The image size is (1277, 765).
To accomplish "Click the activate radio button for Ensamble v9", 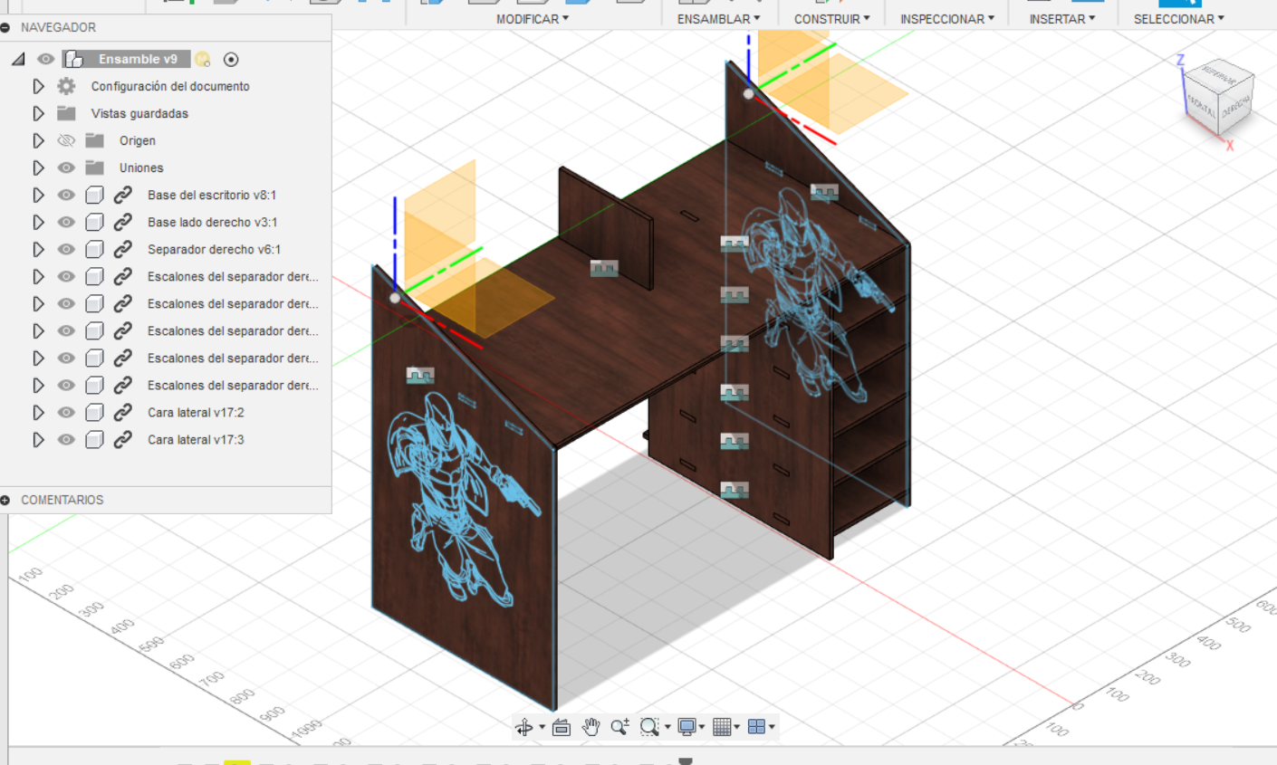I will click(231, 60).
